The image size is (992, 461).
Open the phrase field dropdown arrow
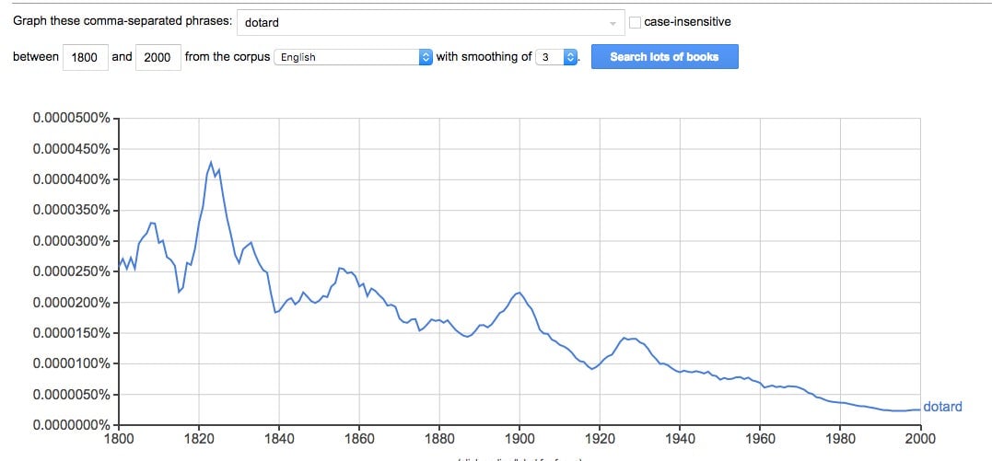[613, 23]
